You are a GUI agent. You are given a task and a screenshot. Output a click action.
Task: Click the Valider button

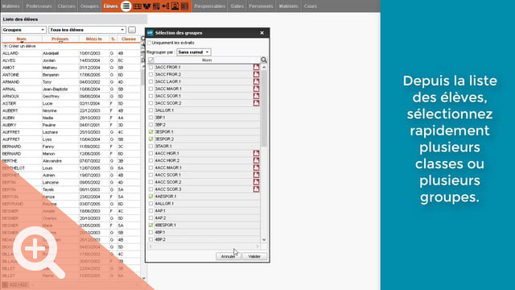pyautogui.click(x=254, y=256)
